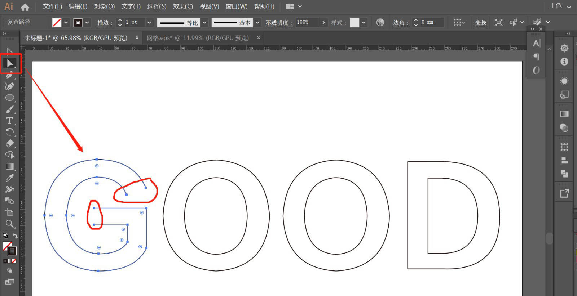Expand the opacity value flyout
Screen dimensions: 577x296
(323, 22)
